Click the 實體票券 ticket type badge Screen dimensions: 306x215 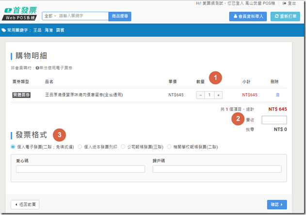point(21,95)
